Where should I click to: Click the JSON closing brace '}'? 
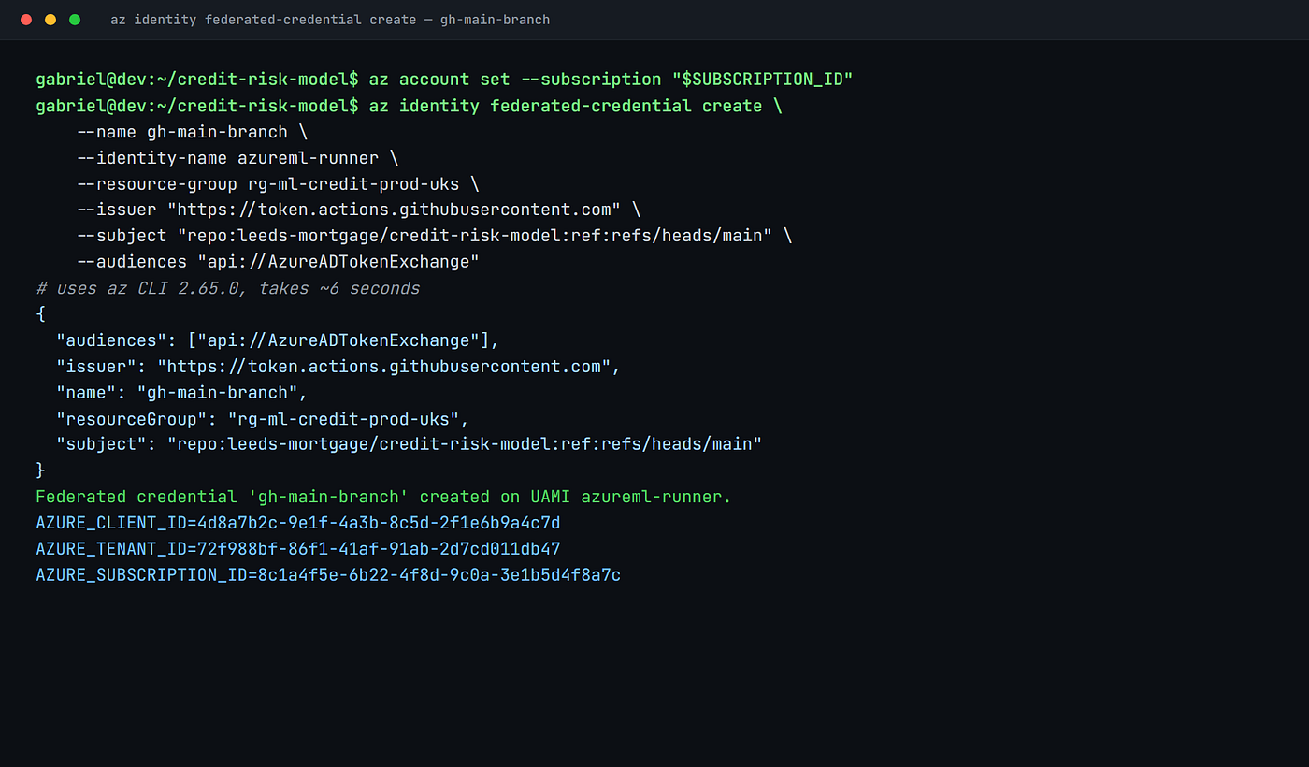point(40,470)
